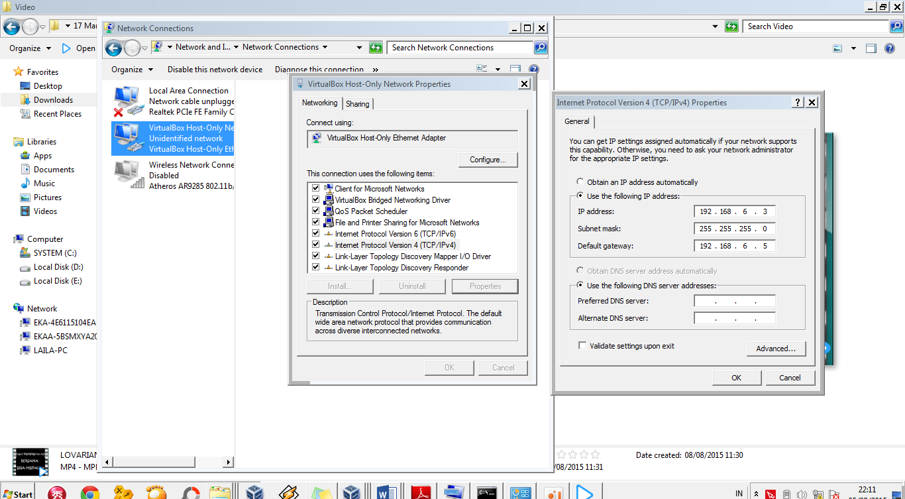Image resolution: width=905 pixels, height=499 pixels.
Task: Select Internet Protocol Version 4 (TCP/IPv4) item
Action: [x=396, y=245]
